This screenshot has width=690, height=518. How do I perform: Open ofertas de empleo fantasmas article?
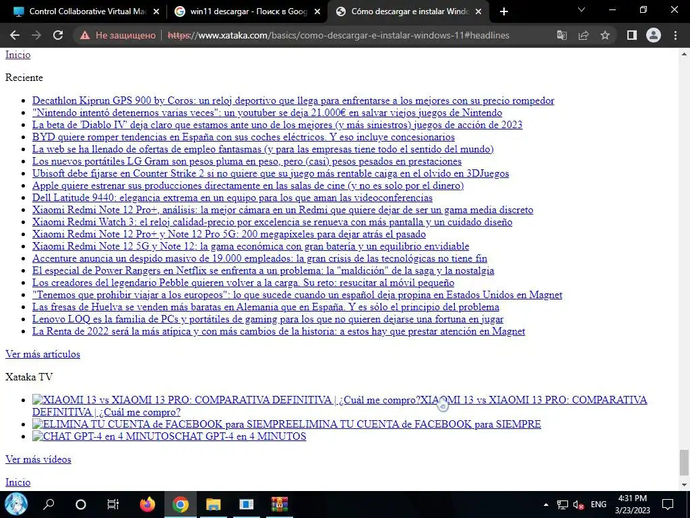pos(263,149)
